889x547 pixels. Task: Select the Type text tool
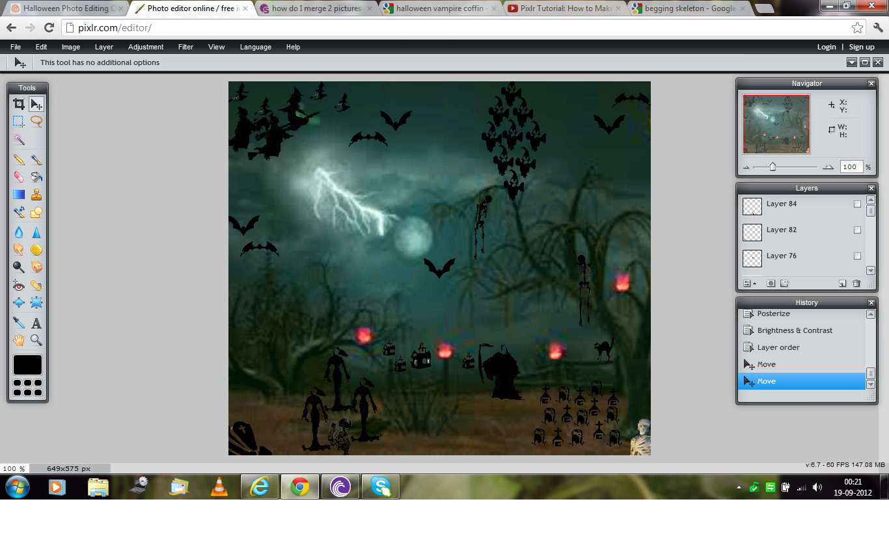coord(36,323)
